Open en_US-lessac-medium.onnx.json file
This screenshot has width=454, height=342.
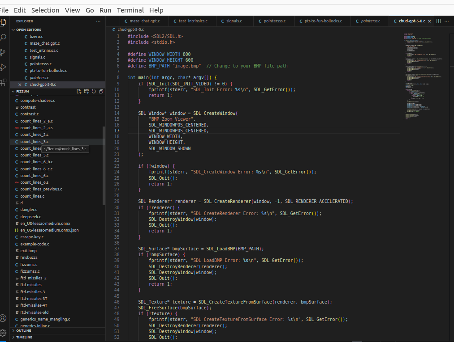click(57, 230)
